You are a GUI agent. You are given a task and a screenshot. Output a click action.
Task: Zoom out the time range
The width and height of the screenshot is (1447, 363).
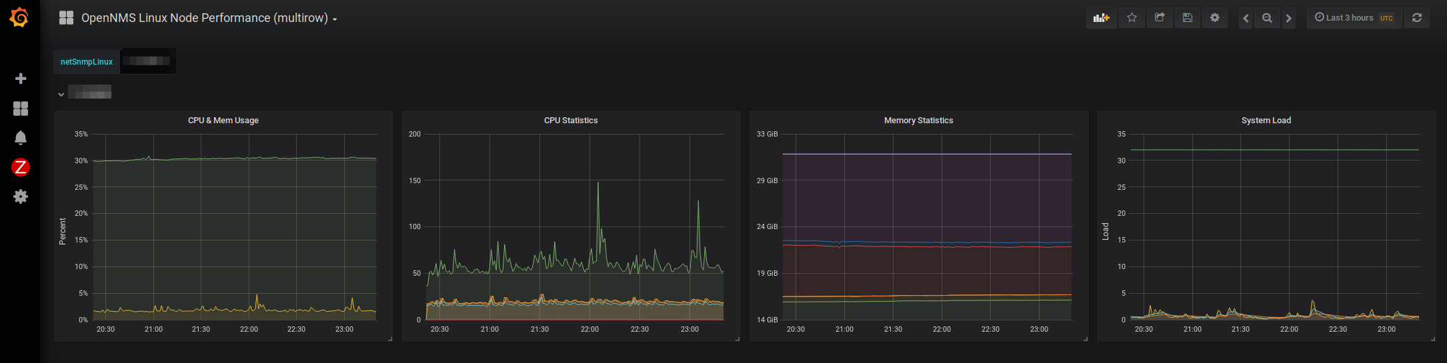[1267, 18]
